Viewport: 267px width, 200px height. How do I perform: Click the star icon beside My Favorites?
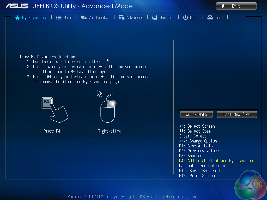pyautogui.click(x=17, y=17)
